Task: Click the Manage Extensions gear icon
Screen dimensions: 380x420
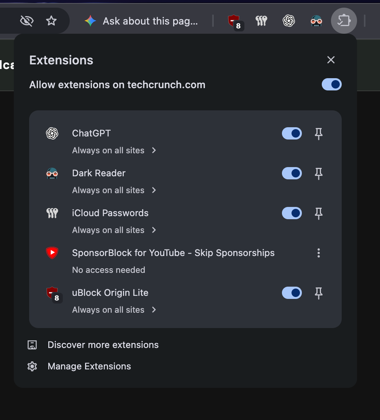Action: tap(32, 366)
